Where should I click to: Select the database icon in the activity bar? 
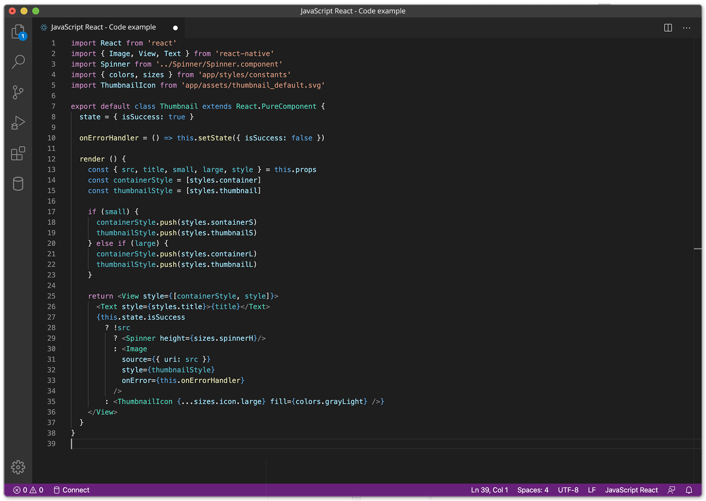click(18, 184)
